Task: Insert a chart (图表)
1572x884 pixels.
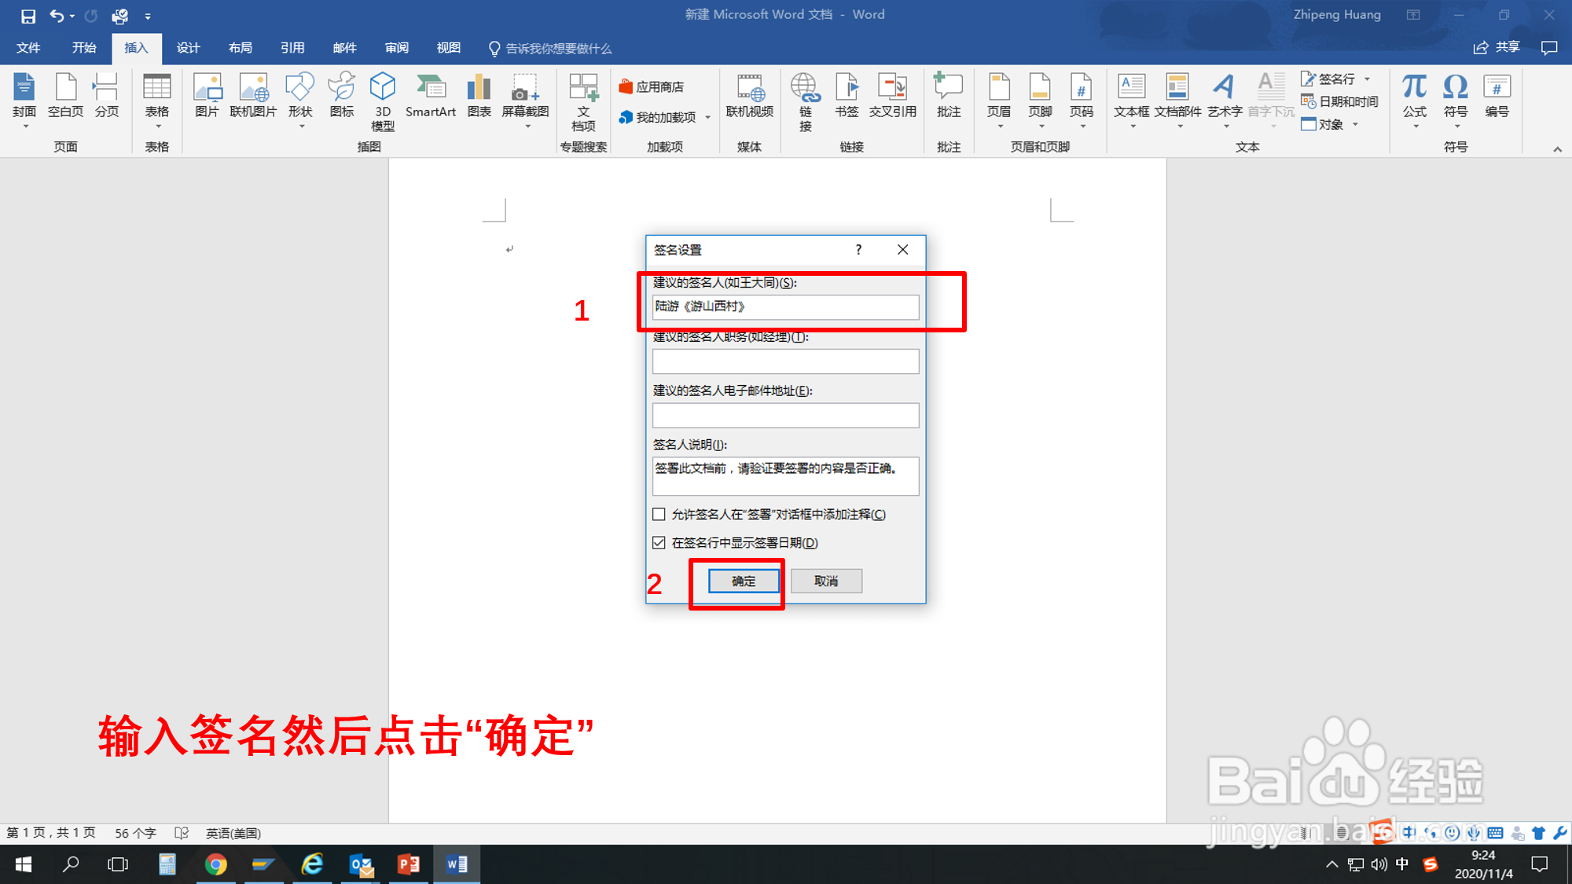Action: (479, 98)
